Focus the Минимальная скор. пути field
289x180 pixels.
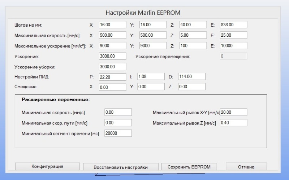point(118,122)
